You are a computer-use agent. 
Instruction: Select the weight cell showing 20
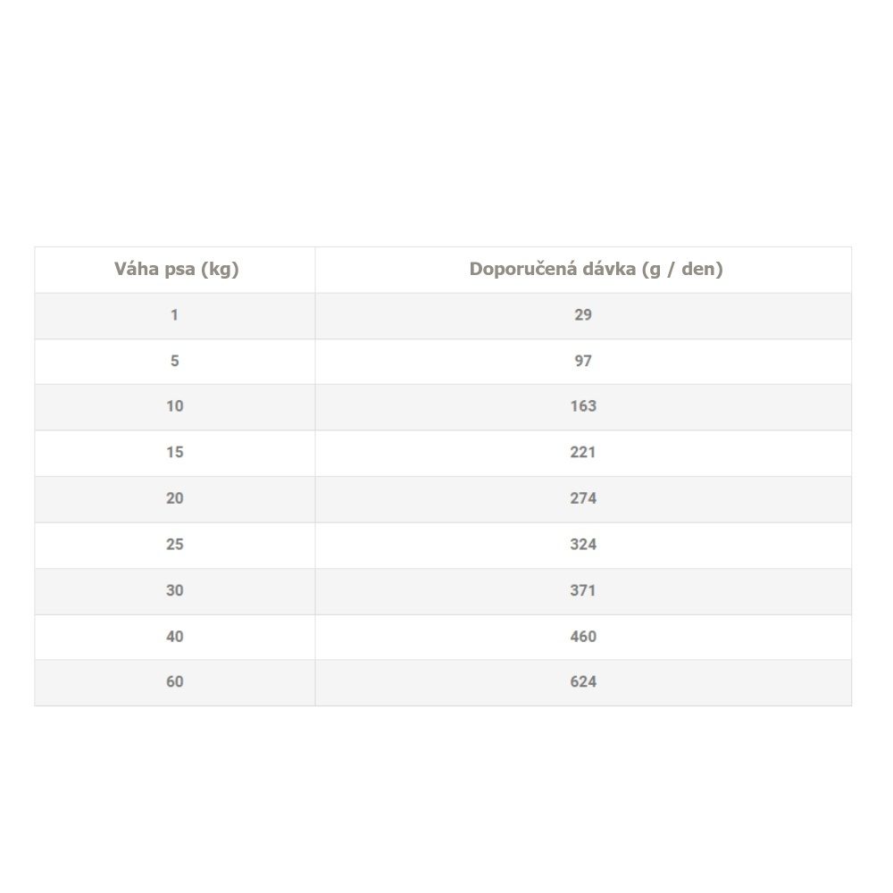pyautogui.click(x=175, y=498)
